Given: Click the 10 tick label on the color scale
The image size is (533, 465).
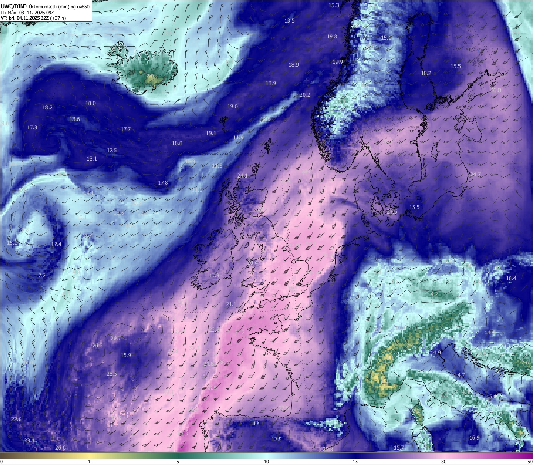Looking at the screenshot, I should pyautogui.click(x=266, y=462).
